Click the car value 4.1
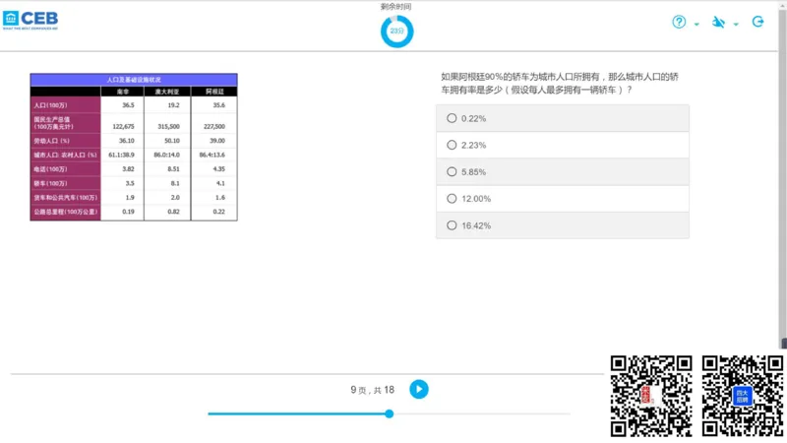Image resolution: width=787 pixels, height=443 pixels. (220, 183)
